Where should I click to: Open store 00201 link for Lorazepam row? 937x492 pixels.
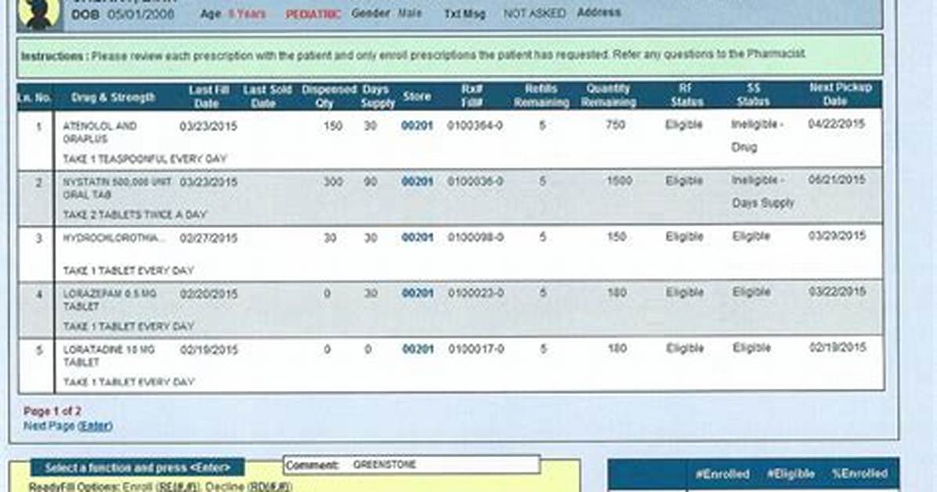pos(417,293)
